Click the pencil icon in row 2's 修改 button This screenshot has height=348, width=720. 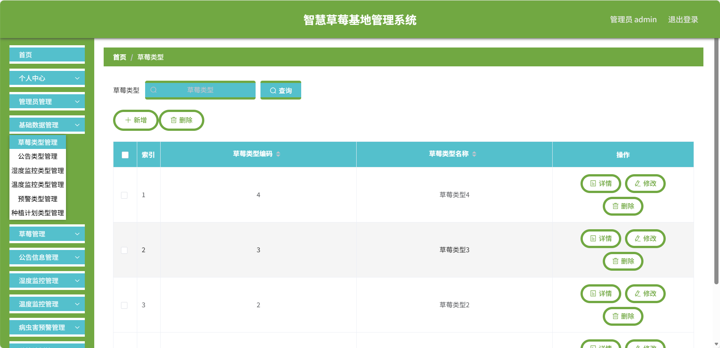tap(637, 238)
